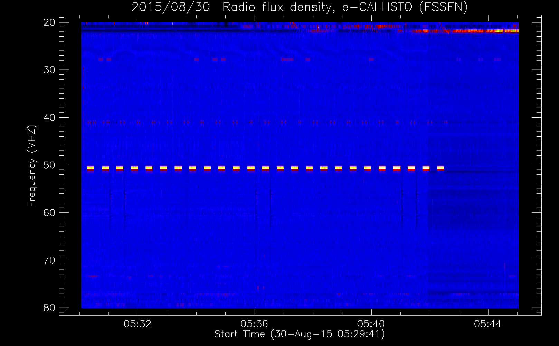Click the 60 frequency tick label
Viewport: 559px width, 346px height.
[49, 212]
